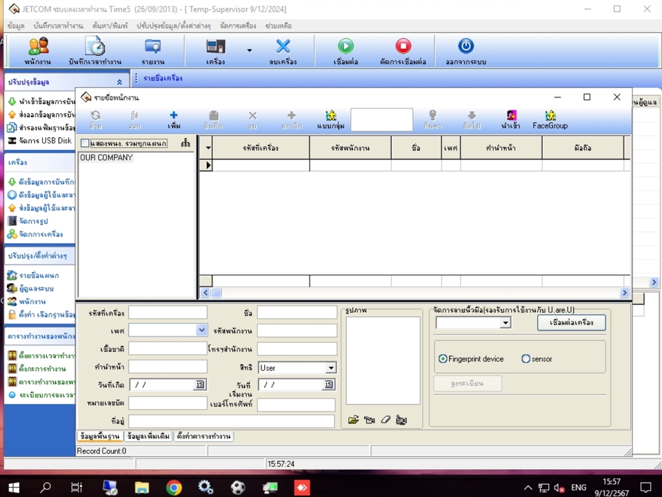The image size is (662, 497).
Task: Switch to the ข้อมูลพื้นฐาน tab
Action: (99, 436)
